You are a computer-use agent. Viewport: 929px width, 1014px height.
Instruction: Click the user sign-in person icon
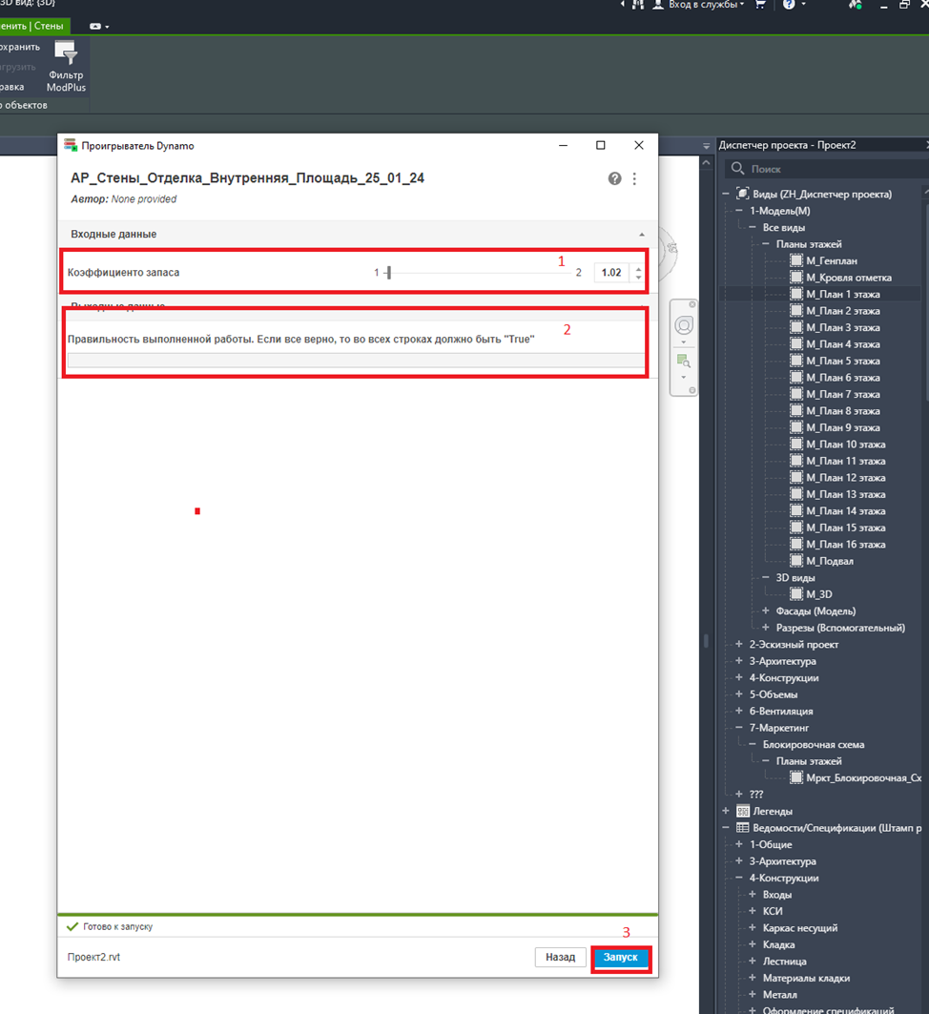(x=658, y=5)
